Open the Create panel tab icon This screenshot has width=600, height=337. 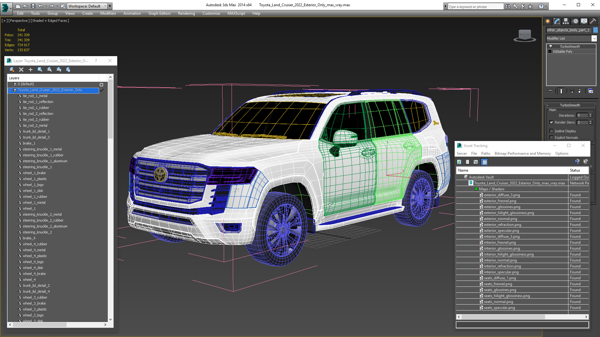click(x=547, y=21)
